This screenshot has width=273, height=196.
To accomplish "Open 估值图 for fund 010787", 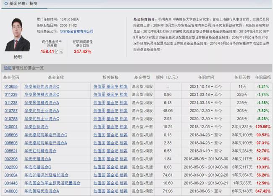I will click(x=100, y=111).
